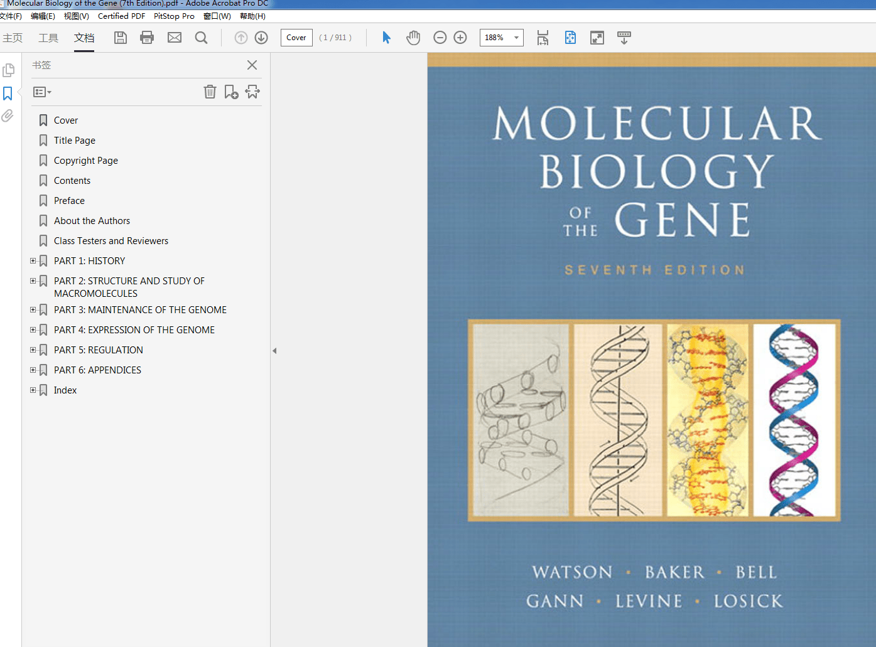
Task: Open the Contents bookmark
Action: [x=73, y=180]
